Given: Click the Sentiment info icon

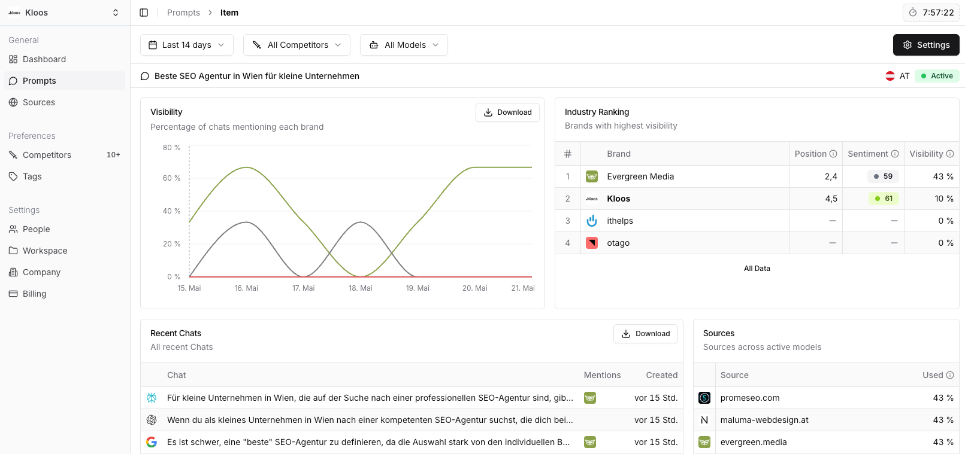Looking at the screenshot, I should (895, 154).
